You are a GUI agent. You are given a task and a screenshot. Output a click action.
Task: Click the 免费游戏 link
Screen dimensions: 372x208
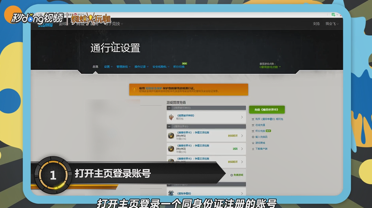click(x=237, y=175)
